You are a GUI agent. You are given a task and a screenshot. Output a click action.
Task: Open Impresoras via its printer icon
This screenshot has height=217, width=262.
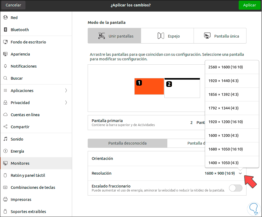coord(5,200)
